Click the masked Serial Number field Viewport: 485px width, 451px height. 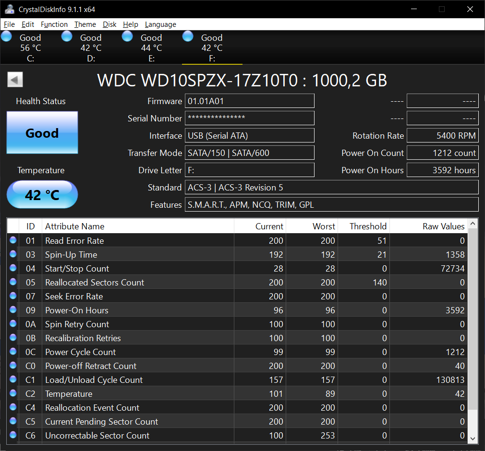pos(250,118)
